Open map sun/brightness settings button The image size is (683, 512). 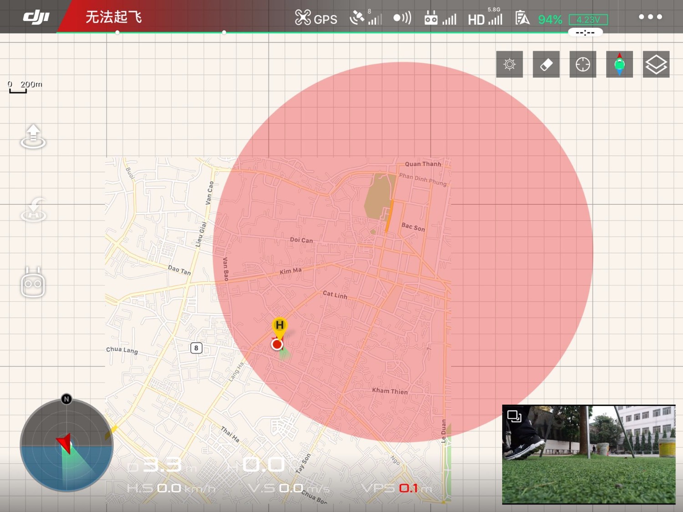(510, 64)
